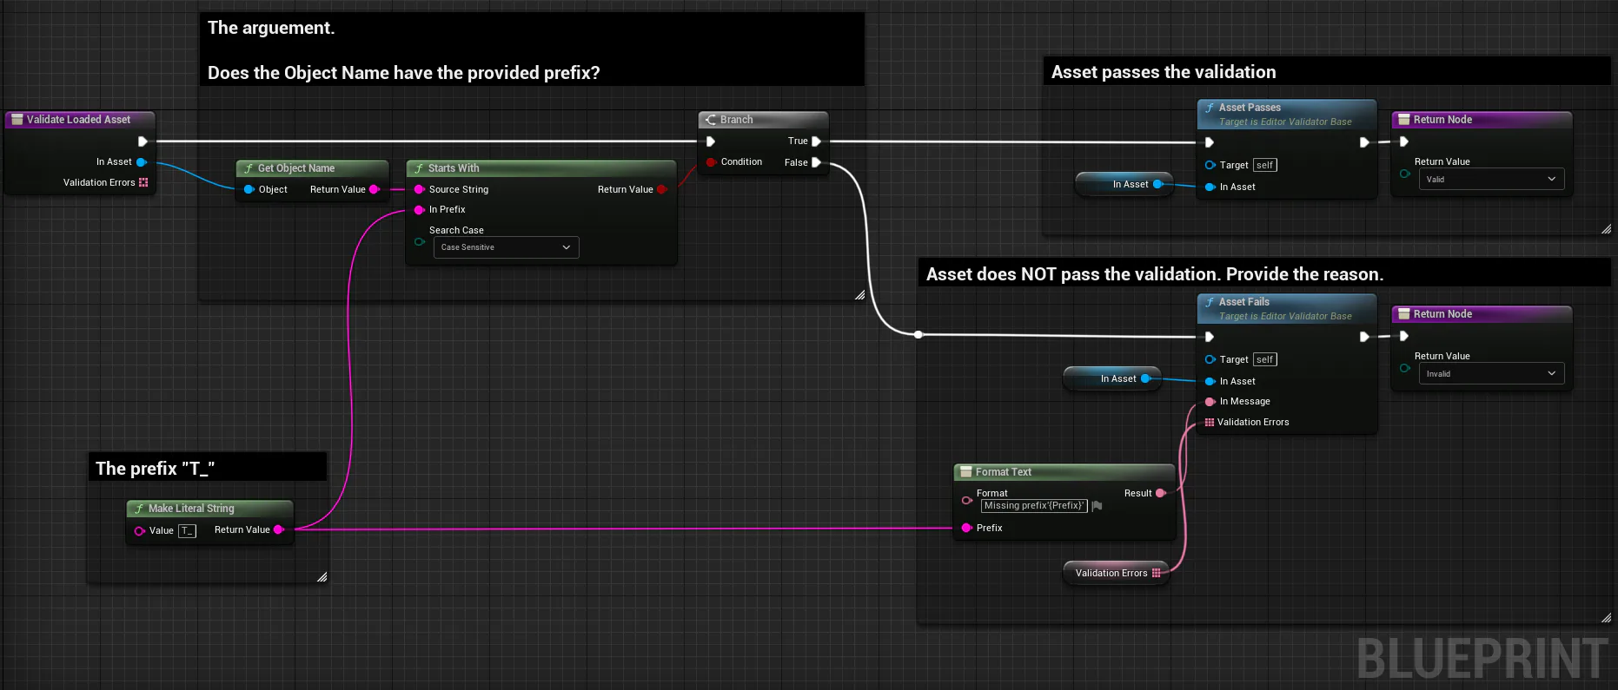Image resolution: width=1618 pixels, height=690 pixels.
Task: Open the Return Value dropdown showing Invalid
Action: [x=1489, y=374]
